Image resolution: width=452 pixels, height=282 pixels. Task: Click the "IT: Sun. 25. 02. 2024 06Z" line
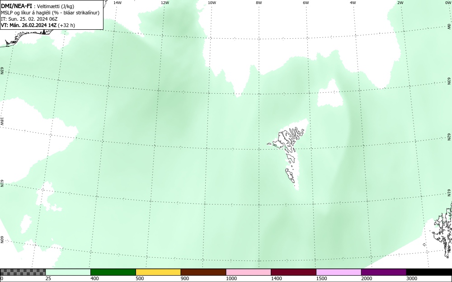(x=29, y=19)
